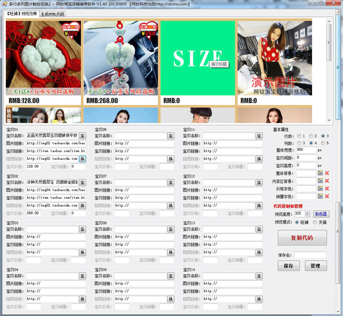Screen dimensions: 343x316
Task: Click the 换 button in 宝贝02
Action: (82, 206)
